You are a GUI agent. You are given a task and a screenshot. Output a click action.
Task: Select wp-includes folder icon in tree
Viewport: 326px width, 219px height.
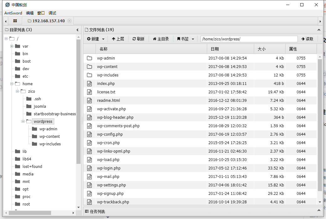(x=34, y=144)
